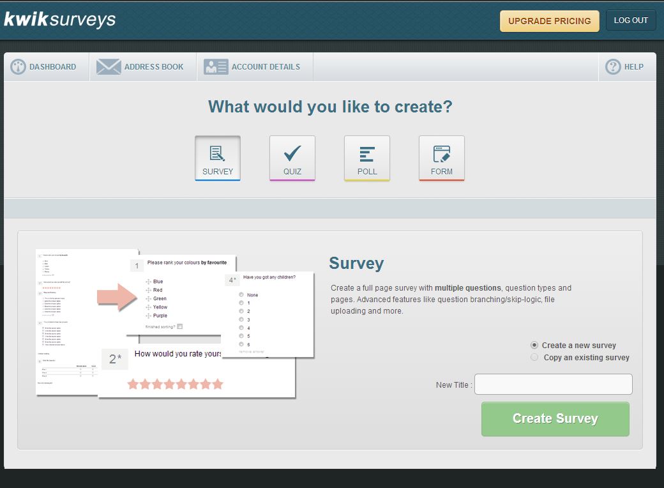This screenshot has width=664, height=488.
Task: Select 'Create a new survey' radio button
Action: pyautogui.click(x=534, y=345)
